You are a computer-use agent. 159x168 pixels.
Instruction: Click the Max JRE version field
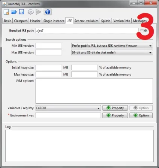[49, 52]
